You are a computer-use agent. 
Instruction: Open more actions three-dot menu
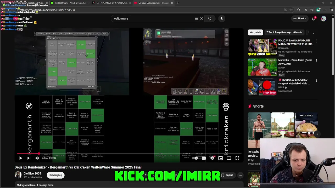(240, 175)
